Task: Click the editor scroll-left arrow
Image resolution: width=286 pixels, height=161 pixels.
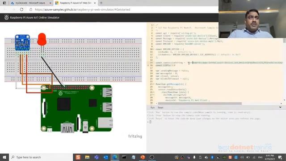Action: click(156, 103)
